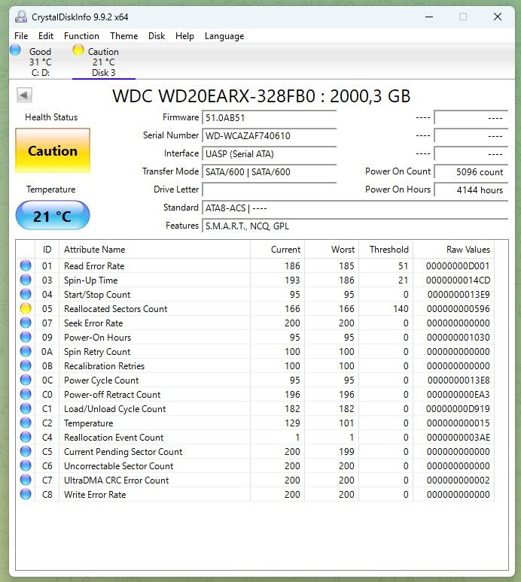Screen dimensions: 521x582
Task: Click the Serial Number field WD-WCAZAF740610
Action: (x=269, y=136)
